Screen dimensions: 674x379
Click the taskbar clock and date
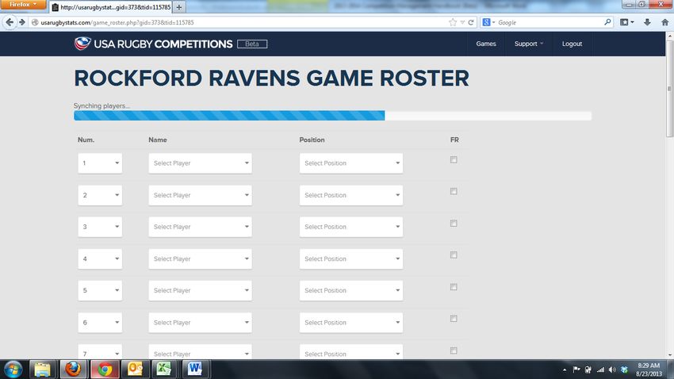(649, 369)
